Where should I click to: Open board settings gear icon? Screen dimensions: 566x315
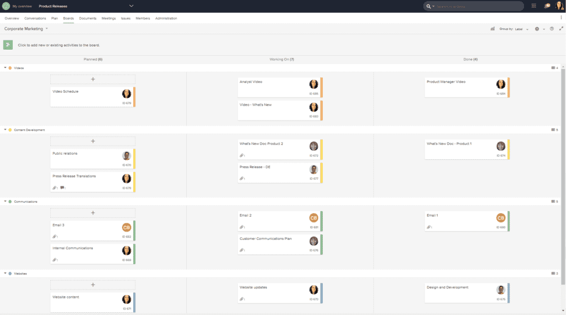pos(537,29)
